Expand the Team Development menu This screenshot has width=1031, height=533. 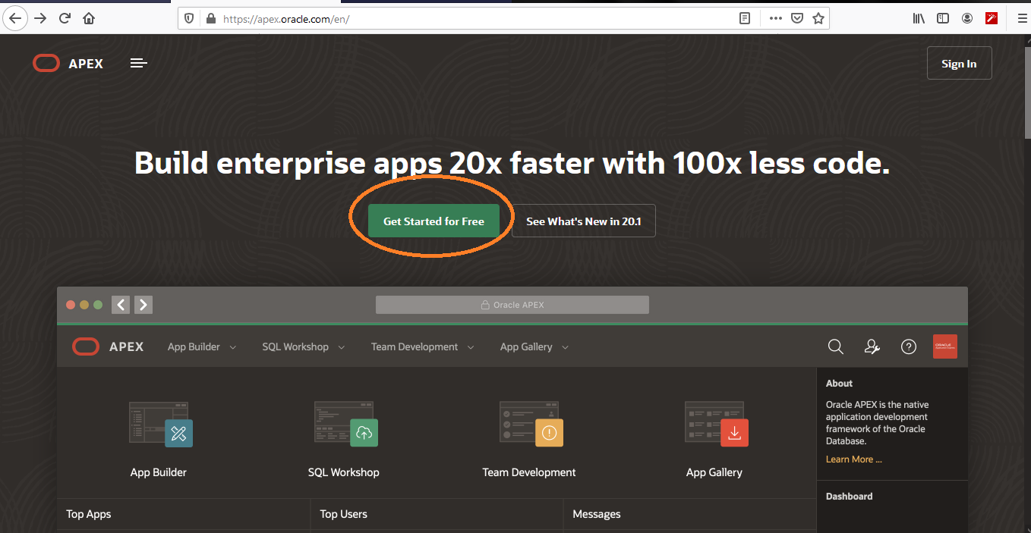(x=423, y=346)
